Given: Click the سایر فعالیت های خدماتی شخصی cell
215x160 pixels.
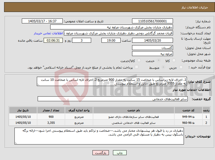Looking at the screenshot, I should (134, 123).
